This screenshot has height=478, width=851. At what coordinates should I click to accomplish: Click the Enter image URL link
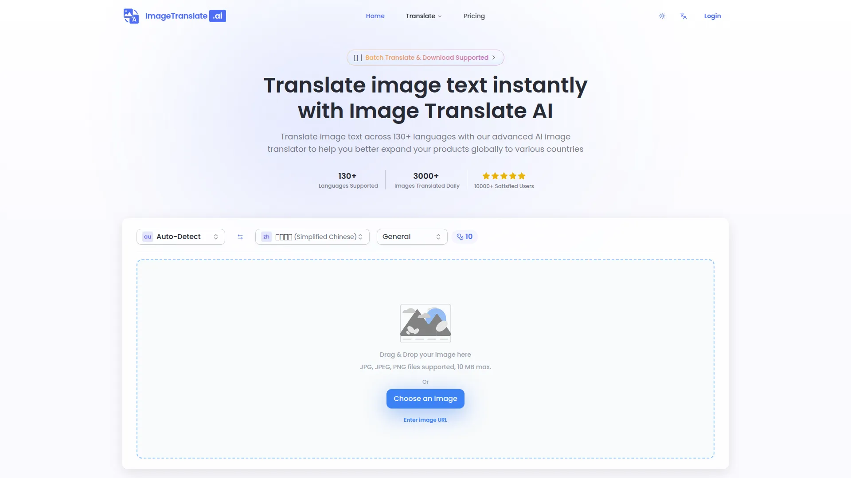tap(425, 420)
